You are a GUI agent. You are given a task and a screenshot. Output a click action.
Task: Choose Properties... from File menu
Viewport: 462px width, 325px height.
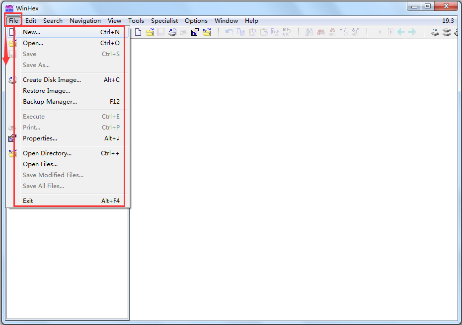[x=68, y=138]
